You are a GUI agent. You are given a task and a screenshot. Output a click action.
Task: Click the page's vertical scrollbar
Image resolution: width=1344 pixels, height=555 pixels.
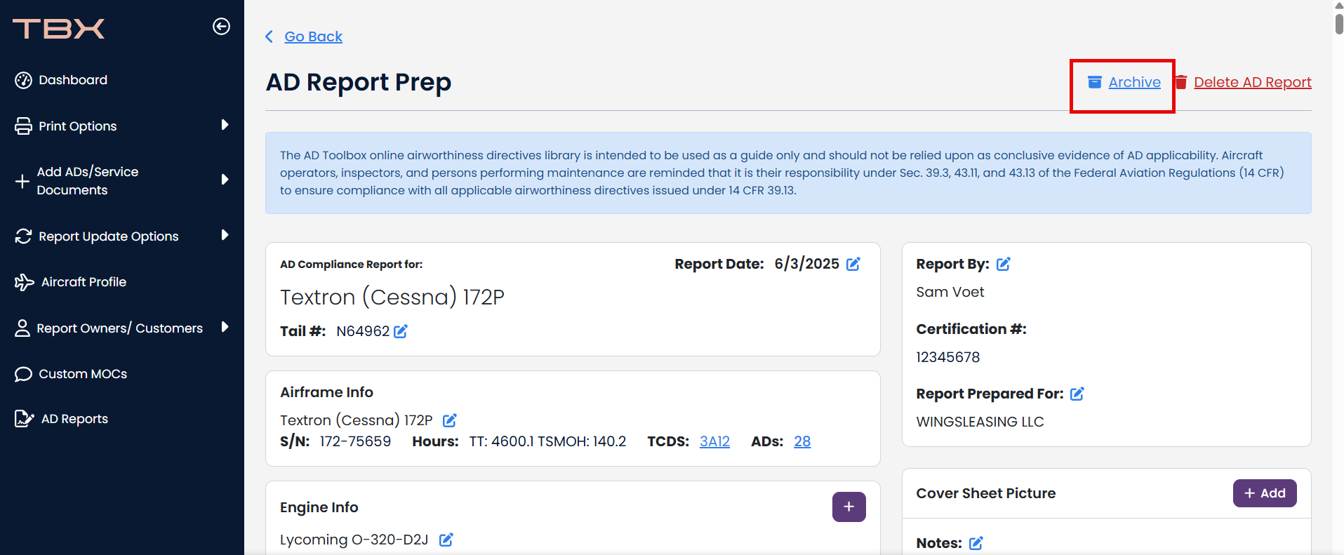1339,21
